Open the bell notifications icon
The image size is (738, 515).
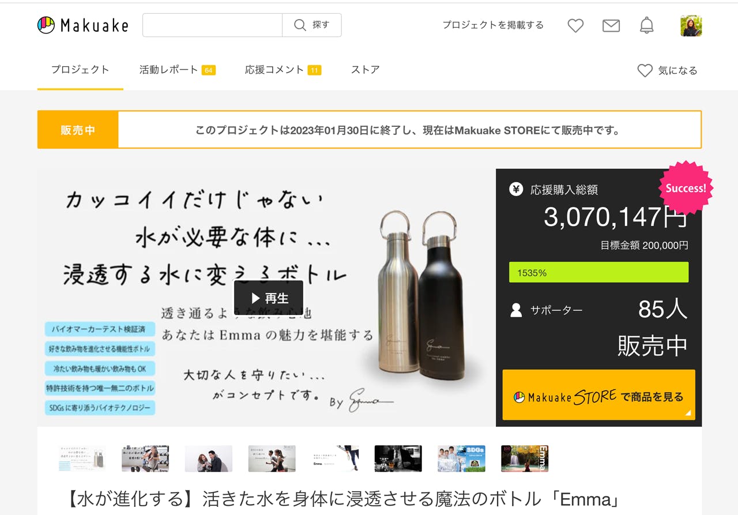[x=647, y=25]
